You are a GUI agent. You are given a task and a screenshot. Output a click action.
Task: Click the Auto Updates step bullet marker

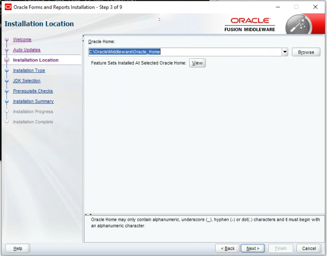[6, 50]
